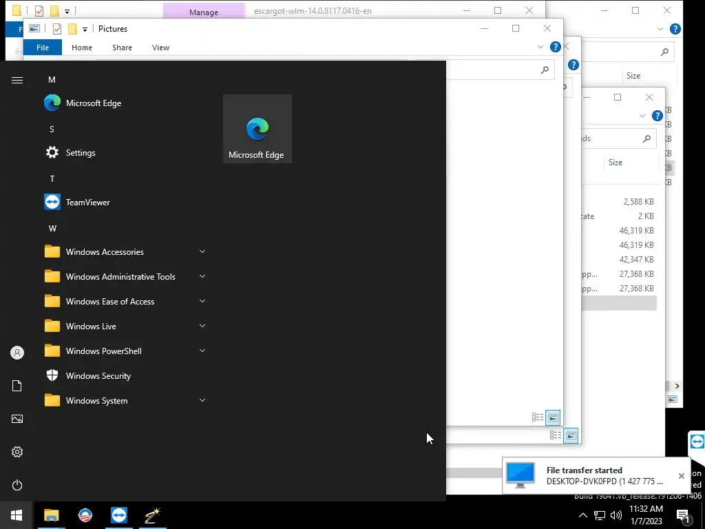The image size is (705, 529).
Task: Click the Windows PowerShell folder icon
Action: tap(52, 351)
